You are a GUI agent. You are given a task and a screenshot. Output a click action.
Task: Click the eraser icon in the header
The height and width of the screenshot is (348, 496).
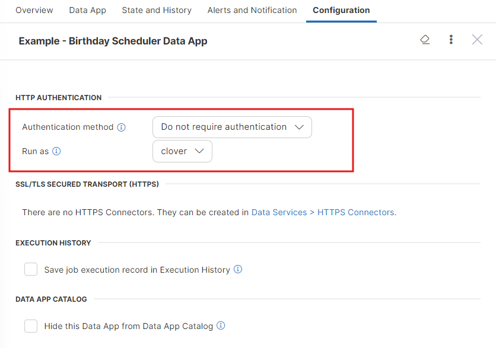click(425, 39)
